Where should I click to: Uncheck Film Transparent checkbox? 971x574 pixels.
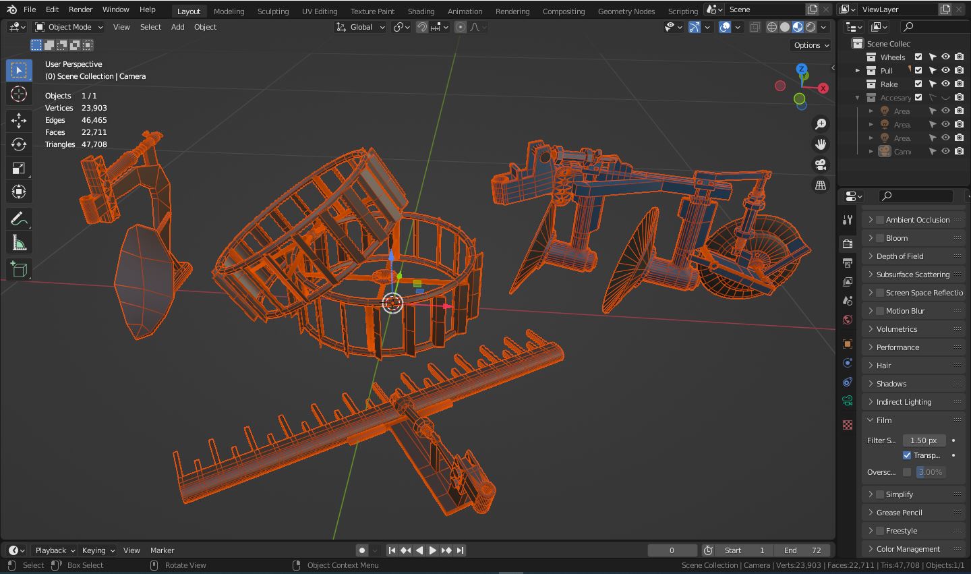pyautogui.click(x=907, y=455)
